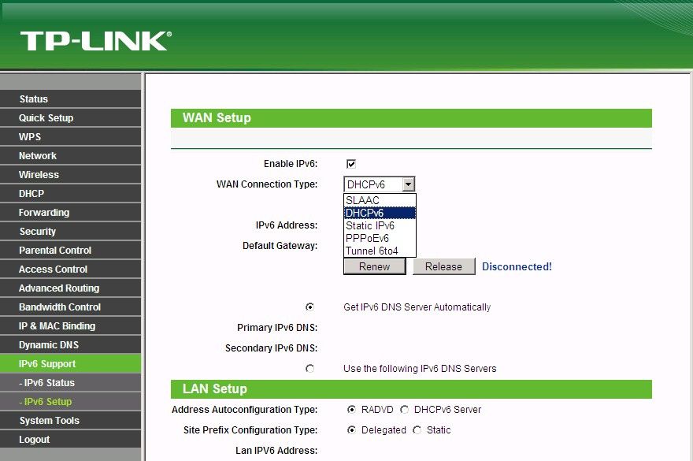Go to WPS settings

(70, 137)
